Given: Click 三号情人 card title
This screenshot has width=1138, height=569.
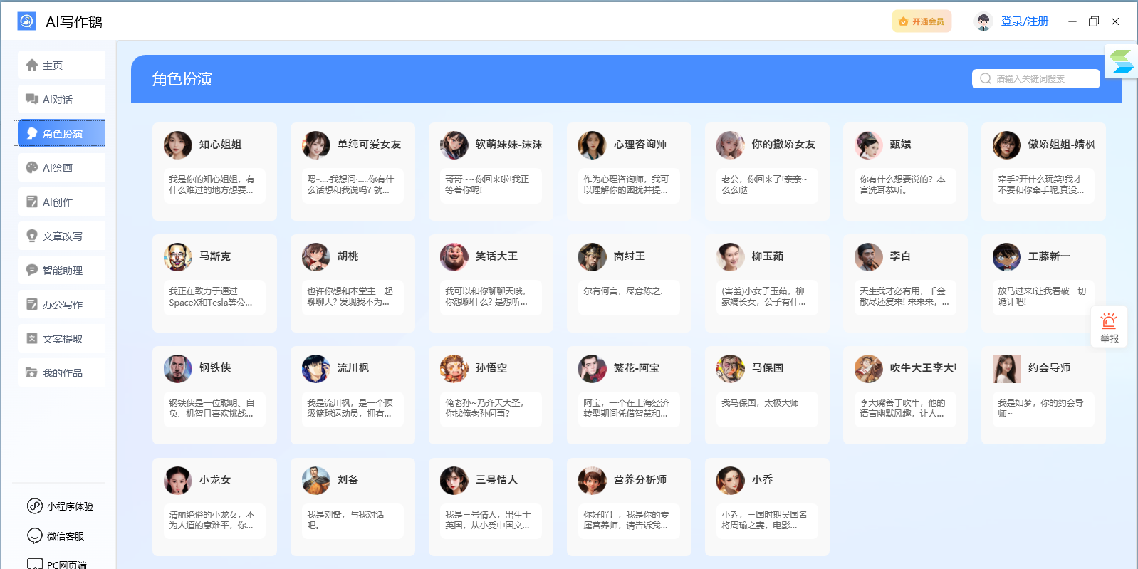Looking at the screenshot, I should (496, 480).
